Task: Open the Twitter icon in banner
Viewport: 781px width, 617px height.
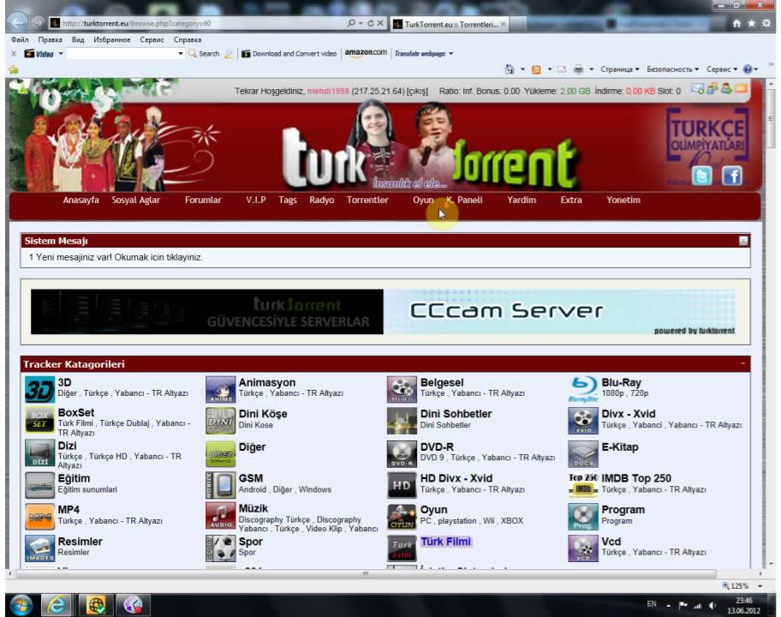Action: 702,176
